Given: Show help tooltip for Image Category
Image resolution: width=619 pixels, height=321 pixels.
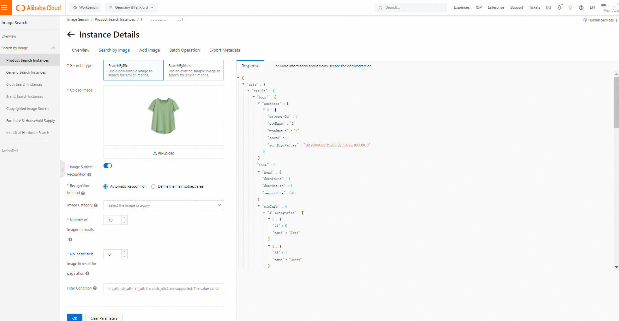Looking at the screenshot, I should coord(96,205).
